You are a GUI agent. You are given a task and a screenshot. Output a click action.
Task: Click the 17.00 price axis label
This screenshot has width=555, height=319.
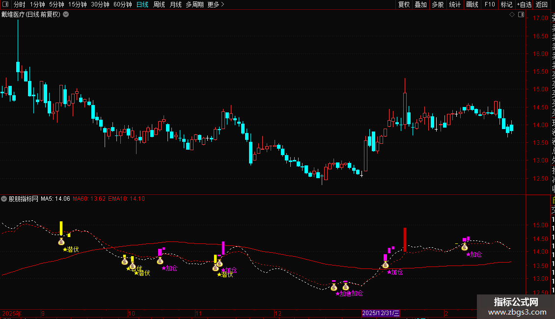540,18
